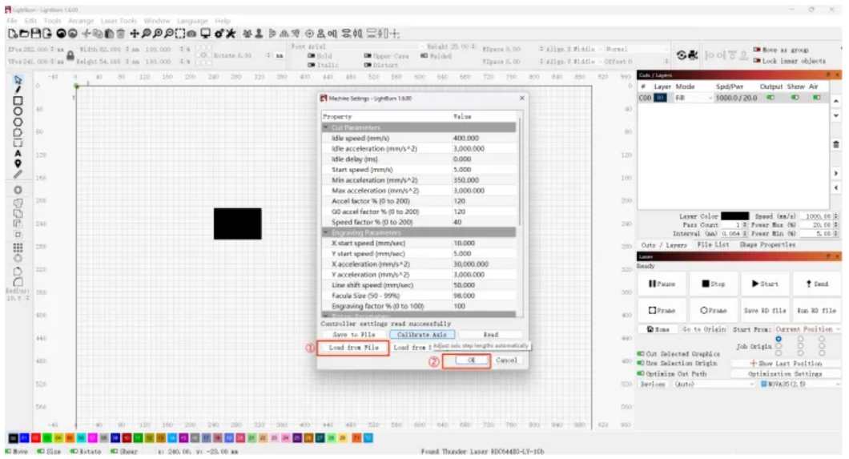Click the monitor preview icon

(x=205, y=34)
